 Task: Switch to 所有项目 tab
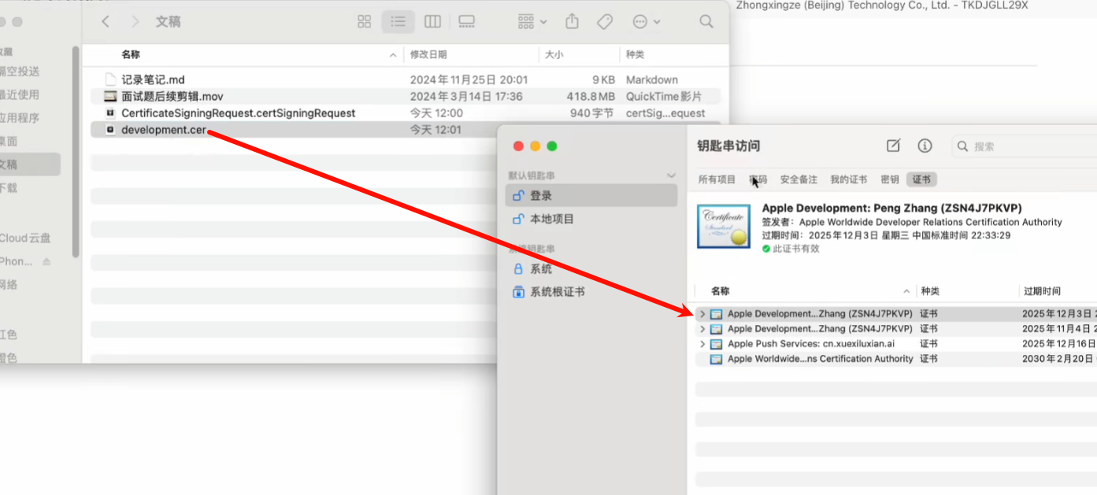717,179
